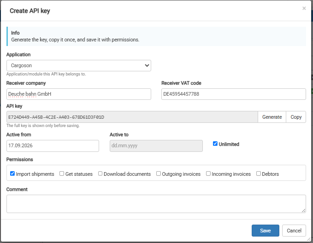Click the Active from date field

[x=53, y=146]
